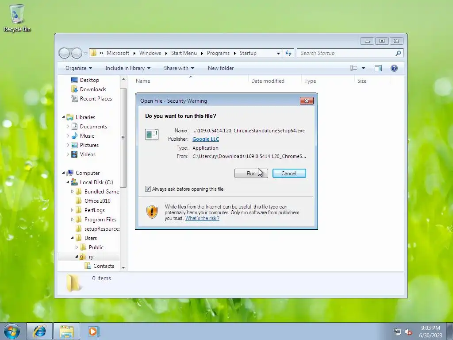The height and width of the screenshot is (340, 453).
Task: Click Cancel in security warning
Action: pos(289,174)
